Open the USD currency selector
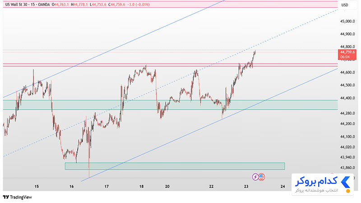The width and height of the screenshot is (361, 203). coord(345,5)
